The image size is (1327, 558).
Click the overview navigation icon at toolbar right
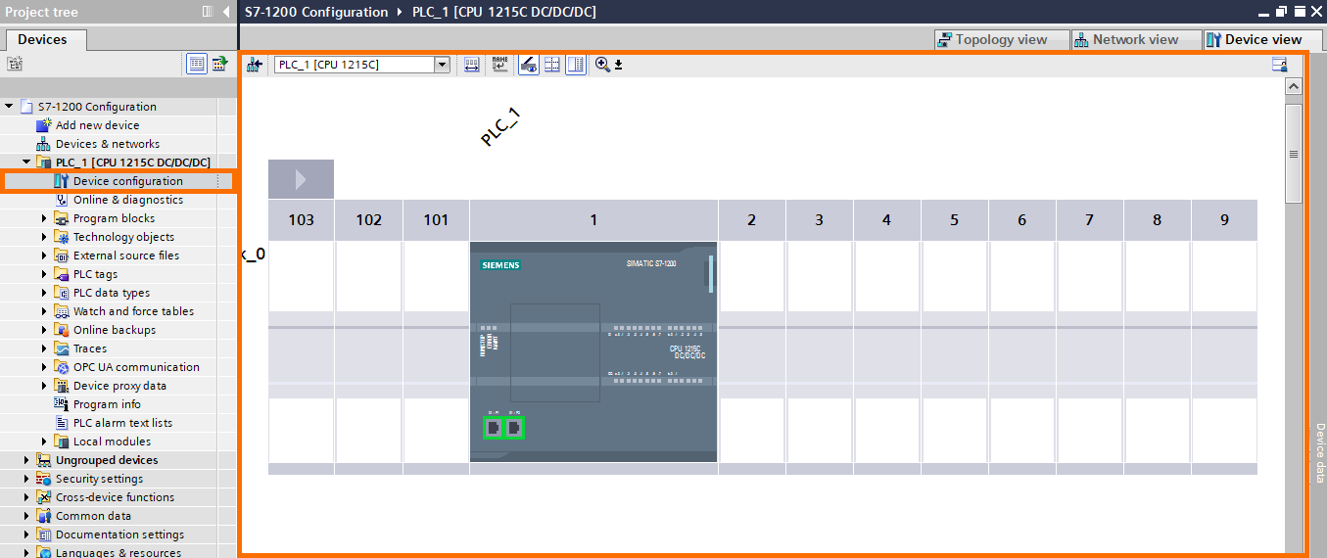tap(1279, 65)
